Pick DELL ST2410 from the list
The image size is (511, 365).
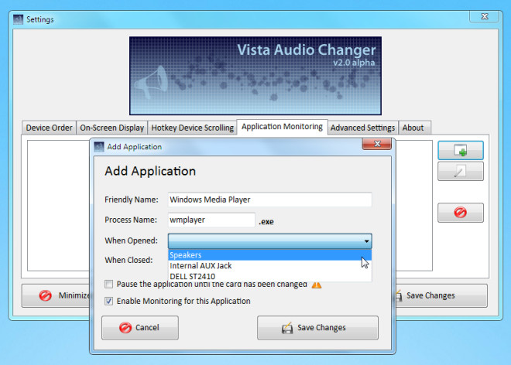pyautogui.click(x=270, y=276)
